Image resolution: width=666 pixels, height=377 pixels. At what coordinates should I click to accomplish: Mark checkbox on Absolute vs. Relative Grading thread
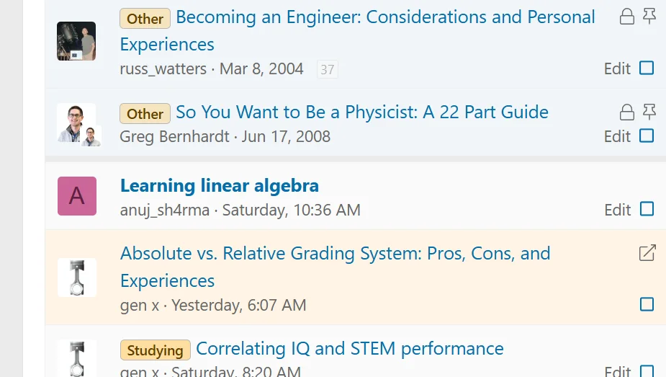(647, 304)
